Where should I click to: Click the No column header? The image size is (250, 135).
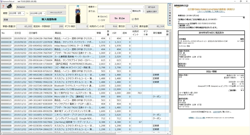[x=7, y=33]
